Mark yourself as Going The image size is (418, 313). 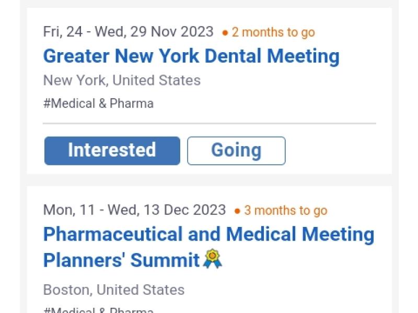(236, 151)
